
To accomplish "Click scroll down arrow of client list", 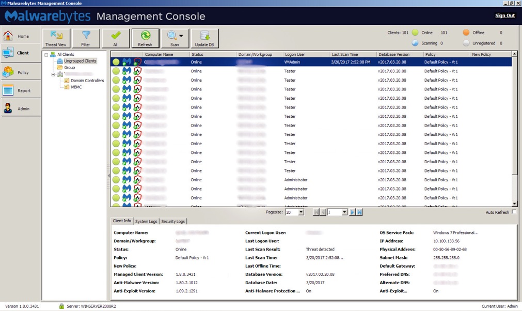I will coord(514,204).
